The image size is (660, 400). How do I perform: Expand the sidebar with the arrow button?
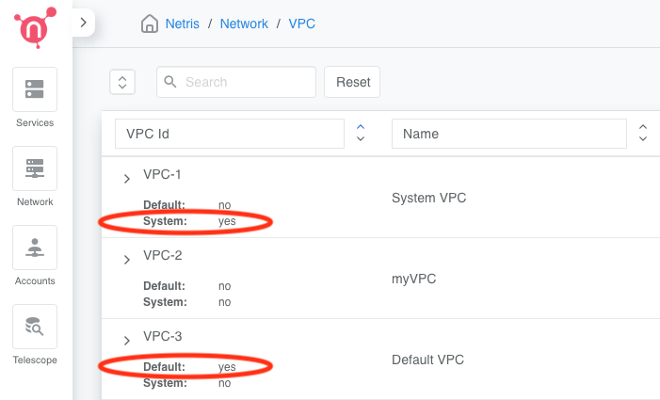[x=84, y=23]
